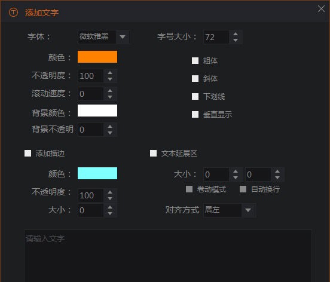Increase text 不透明度 above 滚动速度
This screenshot has width=330, height=282.
point(110,73)
